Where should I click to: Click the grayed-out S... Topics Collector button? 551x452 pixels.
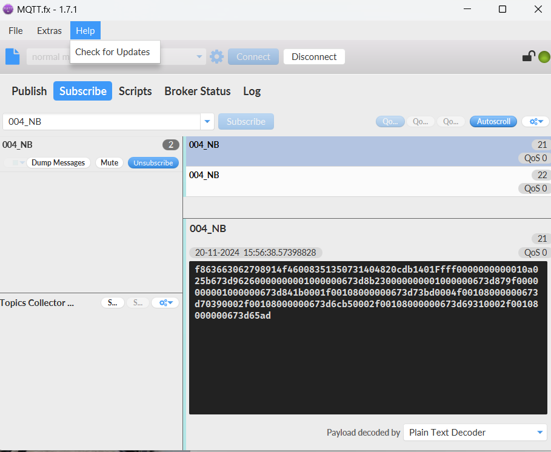pos(138,303)
